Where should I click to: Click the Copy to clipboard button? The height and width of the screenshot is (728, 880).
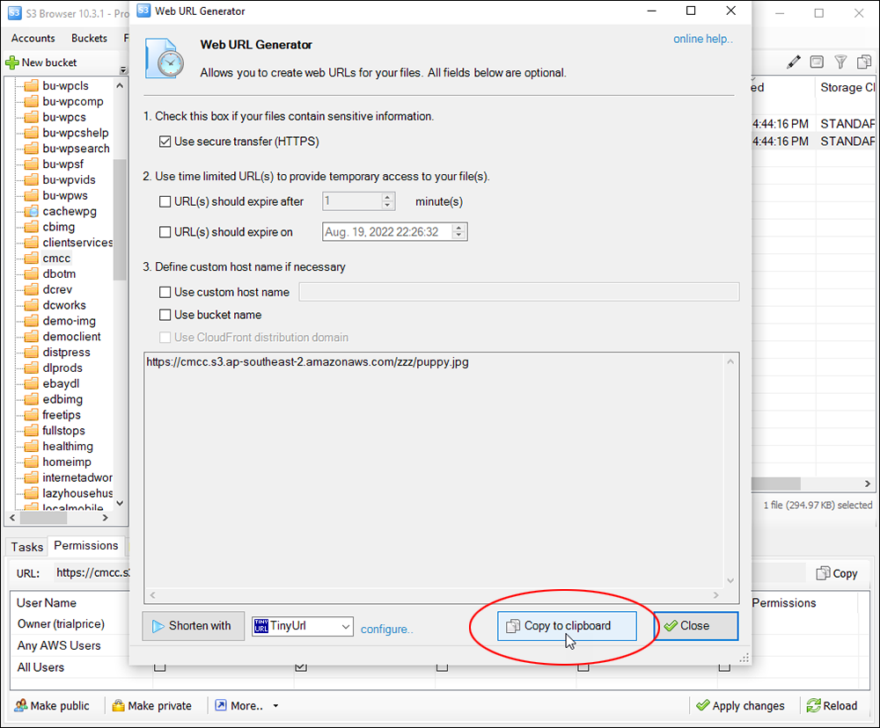pos(567,626)
